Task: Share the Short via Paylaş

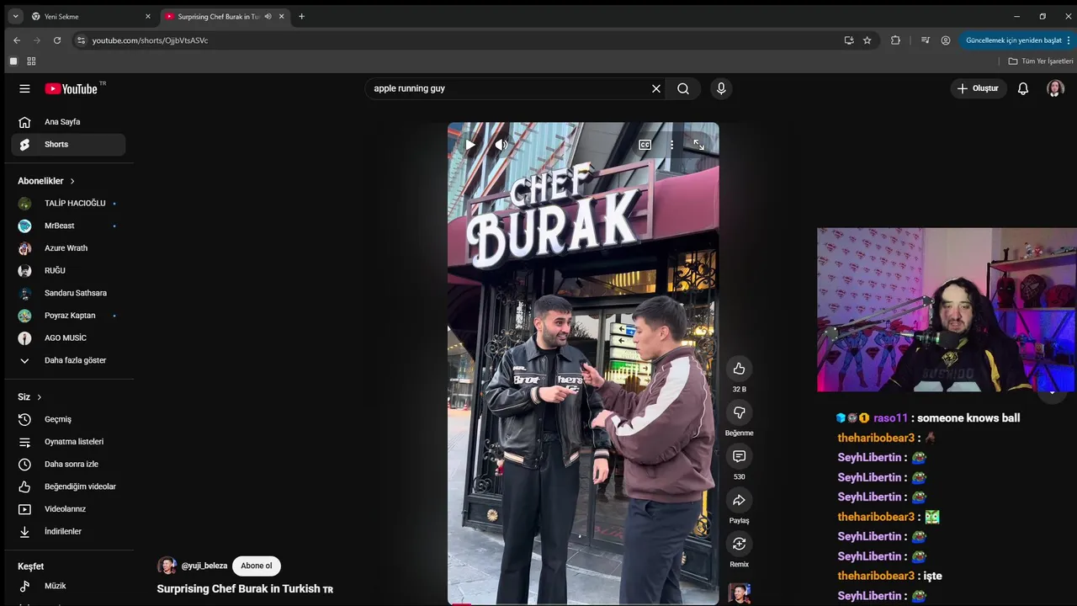Action: 739,500
